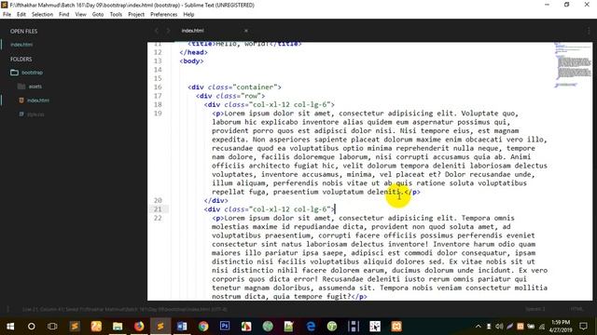This screenshot has width=597, height=335.
Task: Click the closing div tag on line 20
Action: click(x=215, y=201)
